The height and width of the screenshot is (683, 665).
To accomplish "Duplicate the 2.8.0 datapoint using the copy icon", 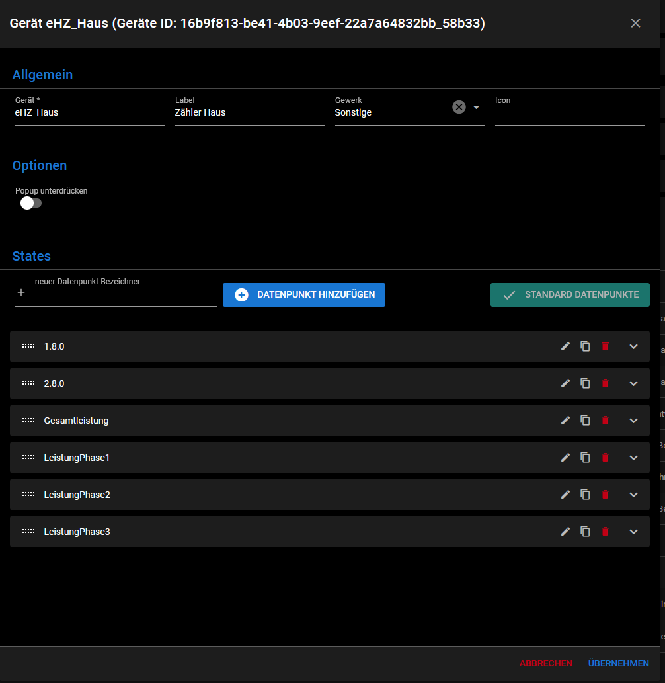I will click(585, 383).
